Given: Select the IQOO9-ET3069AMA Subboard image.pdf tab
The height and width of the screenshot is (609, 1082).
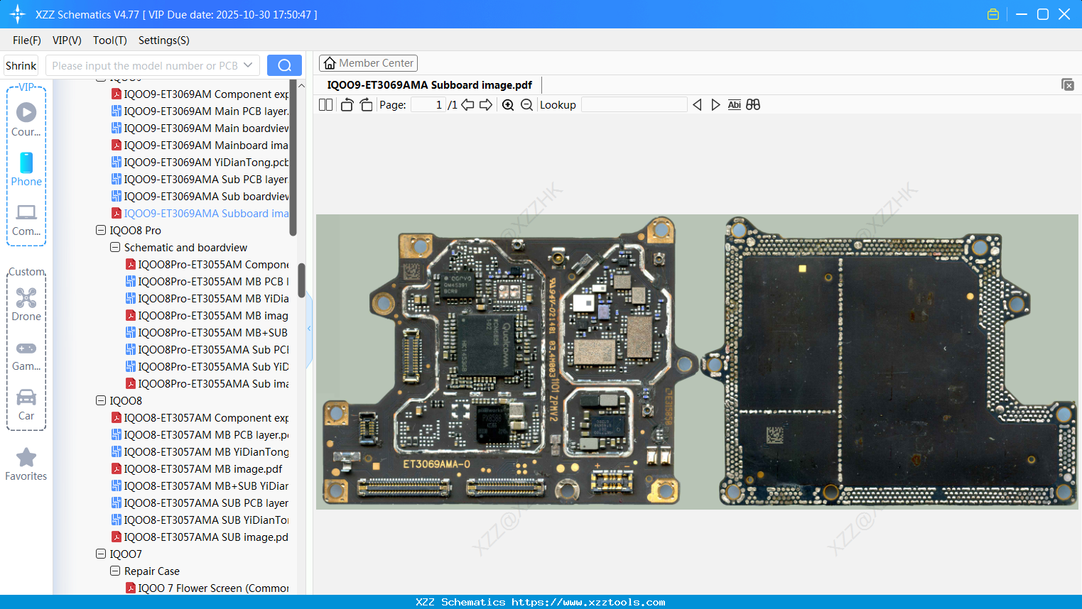Looking at the screenshot, I should pyautogui.click(x=429, y=84).
